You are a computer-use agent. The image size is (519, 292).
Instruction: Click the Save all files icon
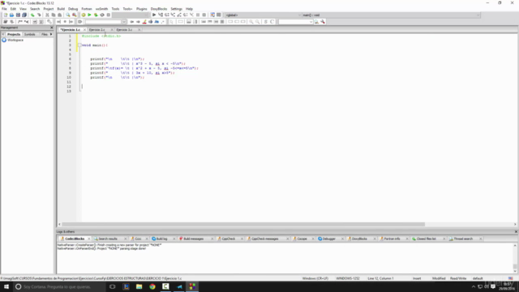click(x=24, y=15)
